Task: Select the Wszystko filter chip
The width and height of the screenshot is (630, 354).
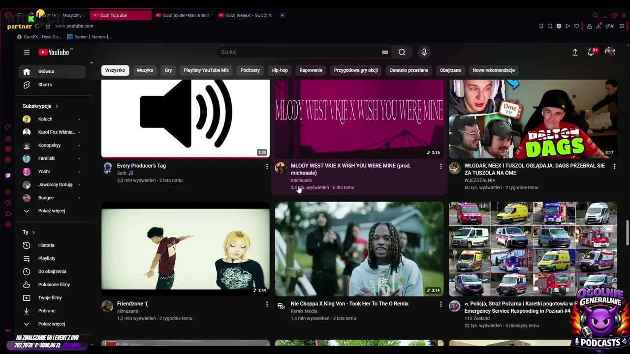Action: click(115, 70)
